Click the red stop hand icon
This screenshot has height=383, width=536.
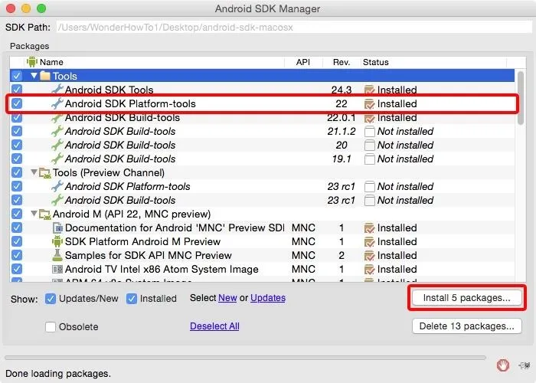coord(503,365)
